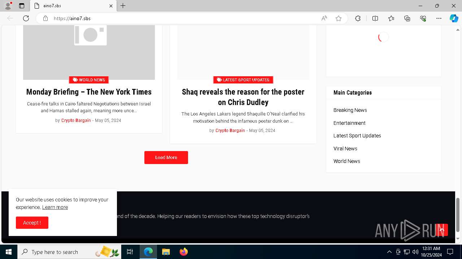Image resolution: width=462 pixels, height=259 pixels.
Task: Click the LATEST SPORT UPDATES tag
Action: 243,80
